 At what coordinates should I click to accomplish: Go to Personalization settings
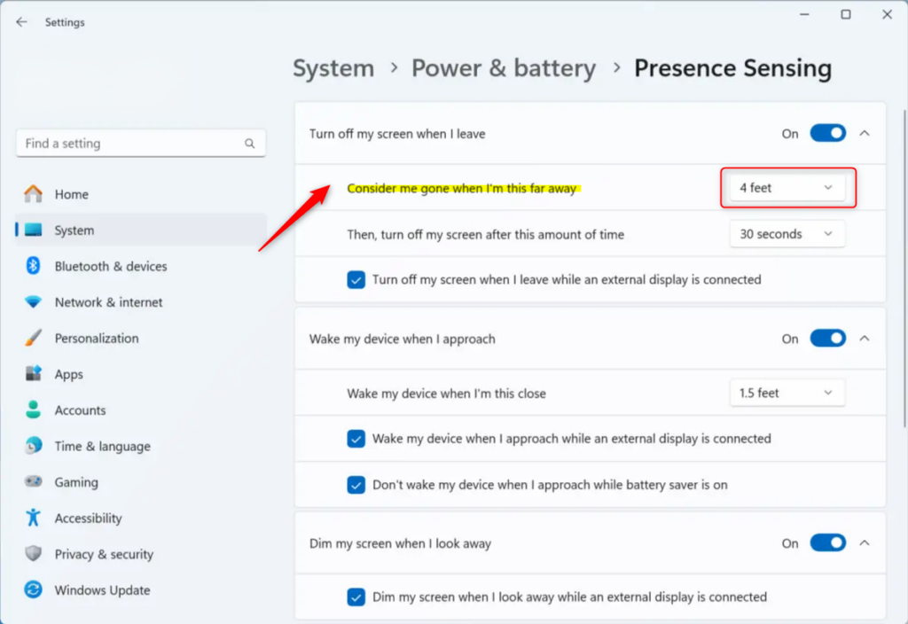coord(141,338)
